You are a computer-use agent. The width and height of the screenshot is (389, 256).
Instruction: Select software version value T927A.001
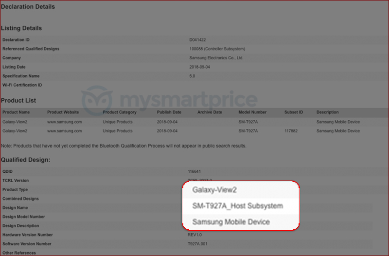coord(197,244)
